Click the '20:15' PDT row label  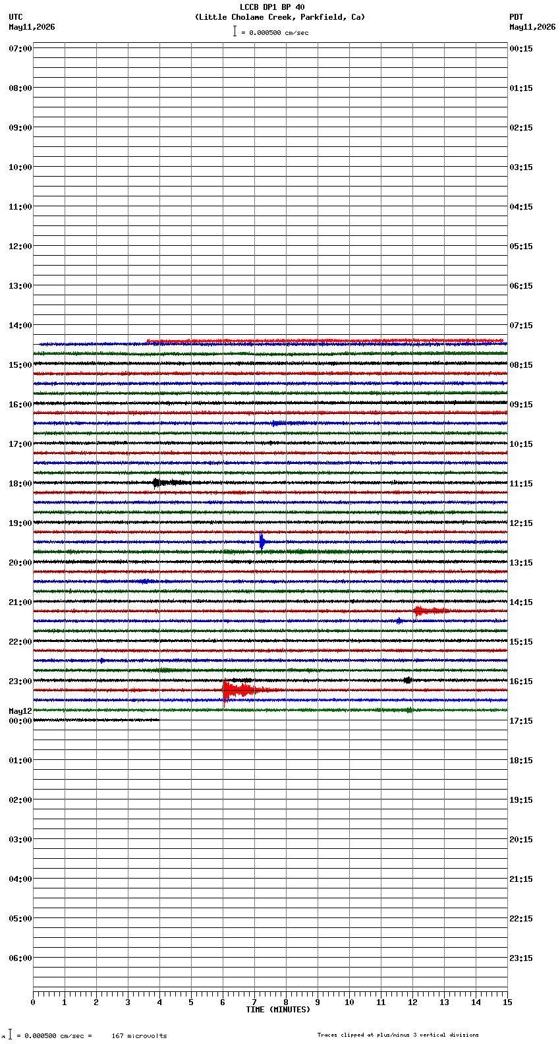pos(521,840)
